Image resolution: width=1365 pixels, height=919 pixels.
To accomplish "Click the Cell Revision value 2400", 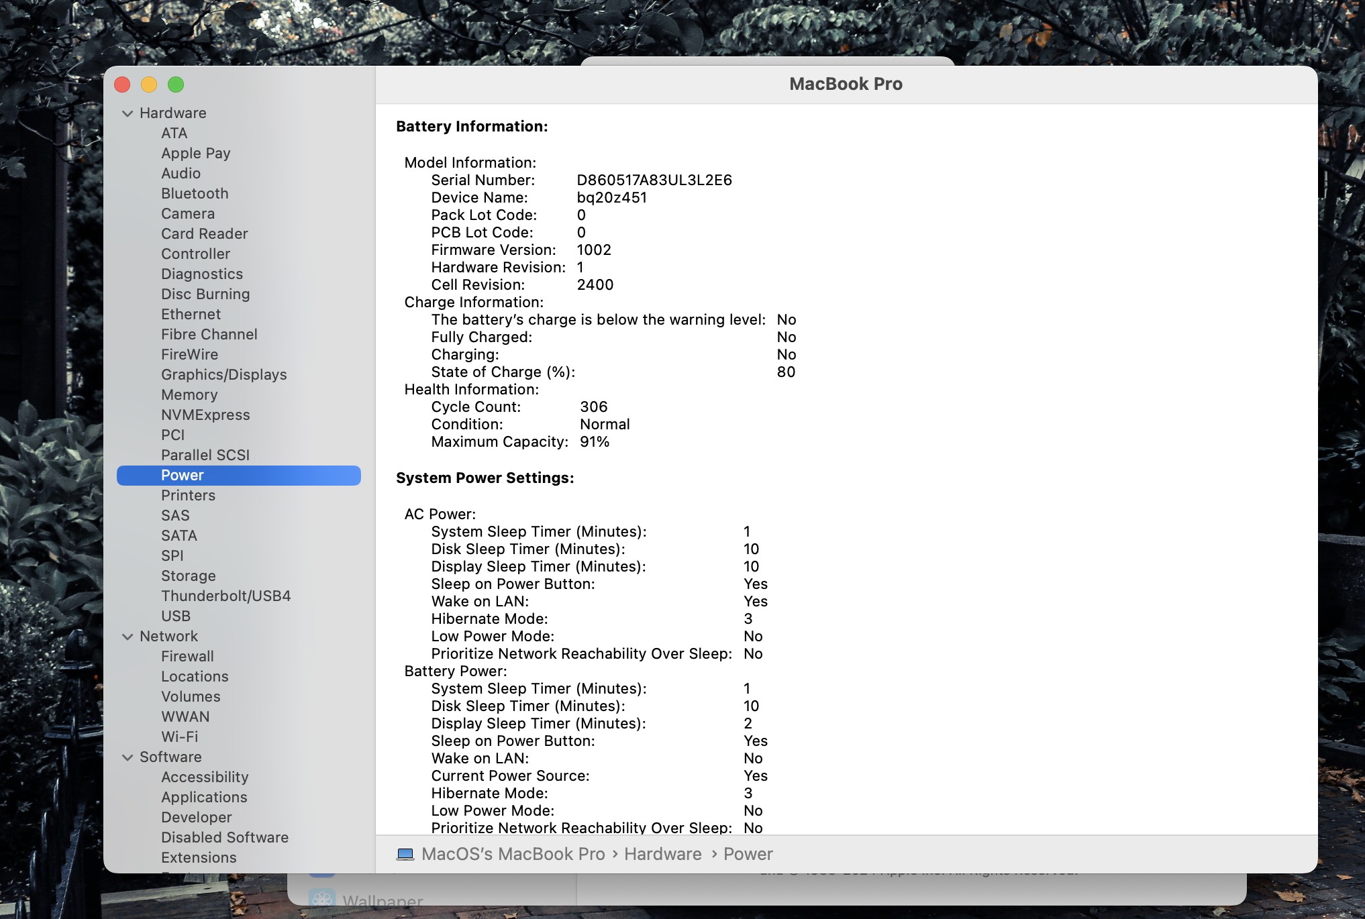I will 595,284.
